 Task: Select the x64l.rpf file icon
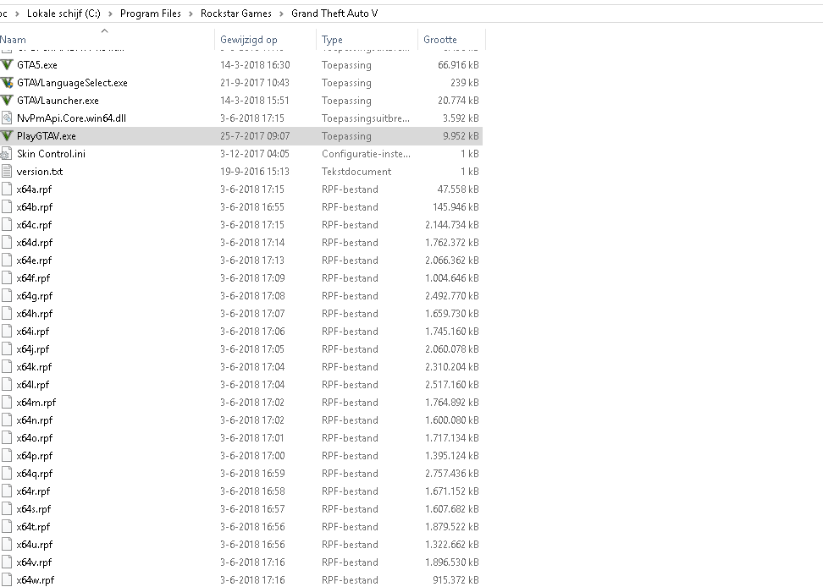click(7, 385)
